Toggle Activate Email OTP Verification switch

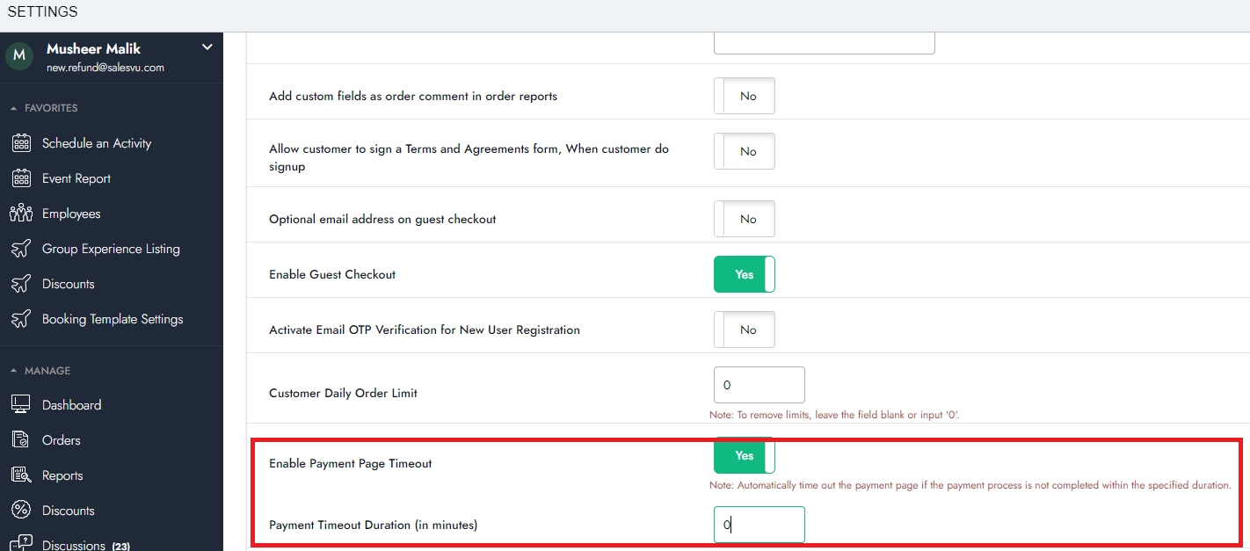[x=745, y=330]
